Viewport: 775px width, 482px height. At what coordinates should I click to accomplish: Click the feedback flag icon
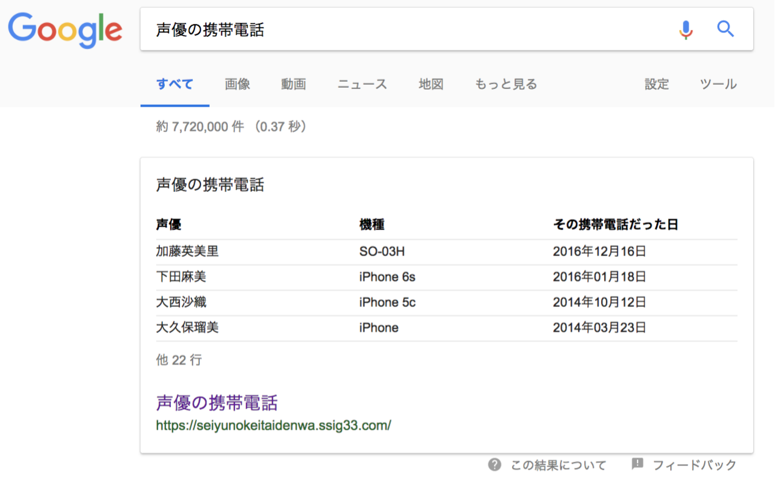click(637, 464)
